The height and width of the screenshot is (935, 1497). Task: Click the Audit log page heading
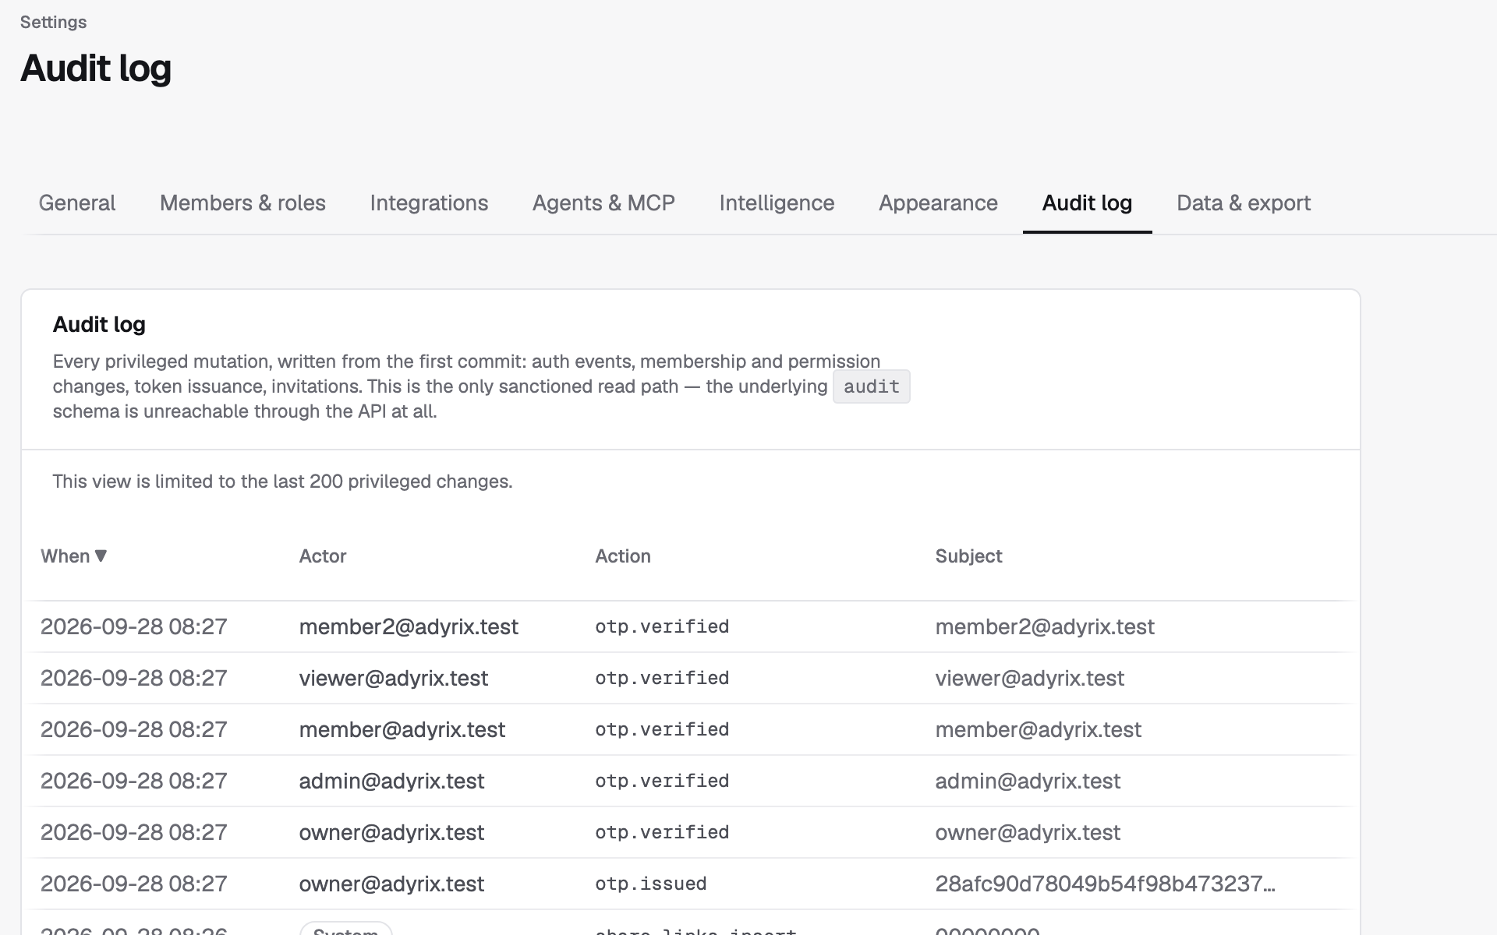pyautogui.click(x=96, y=68)
